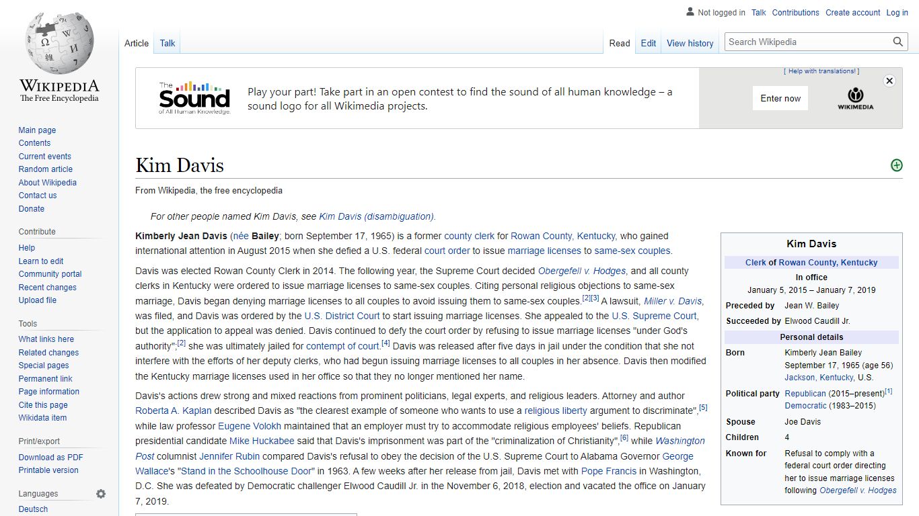Click the Log in link
The width and height of the screenshot is (919, 516).
coord(897,13)
